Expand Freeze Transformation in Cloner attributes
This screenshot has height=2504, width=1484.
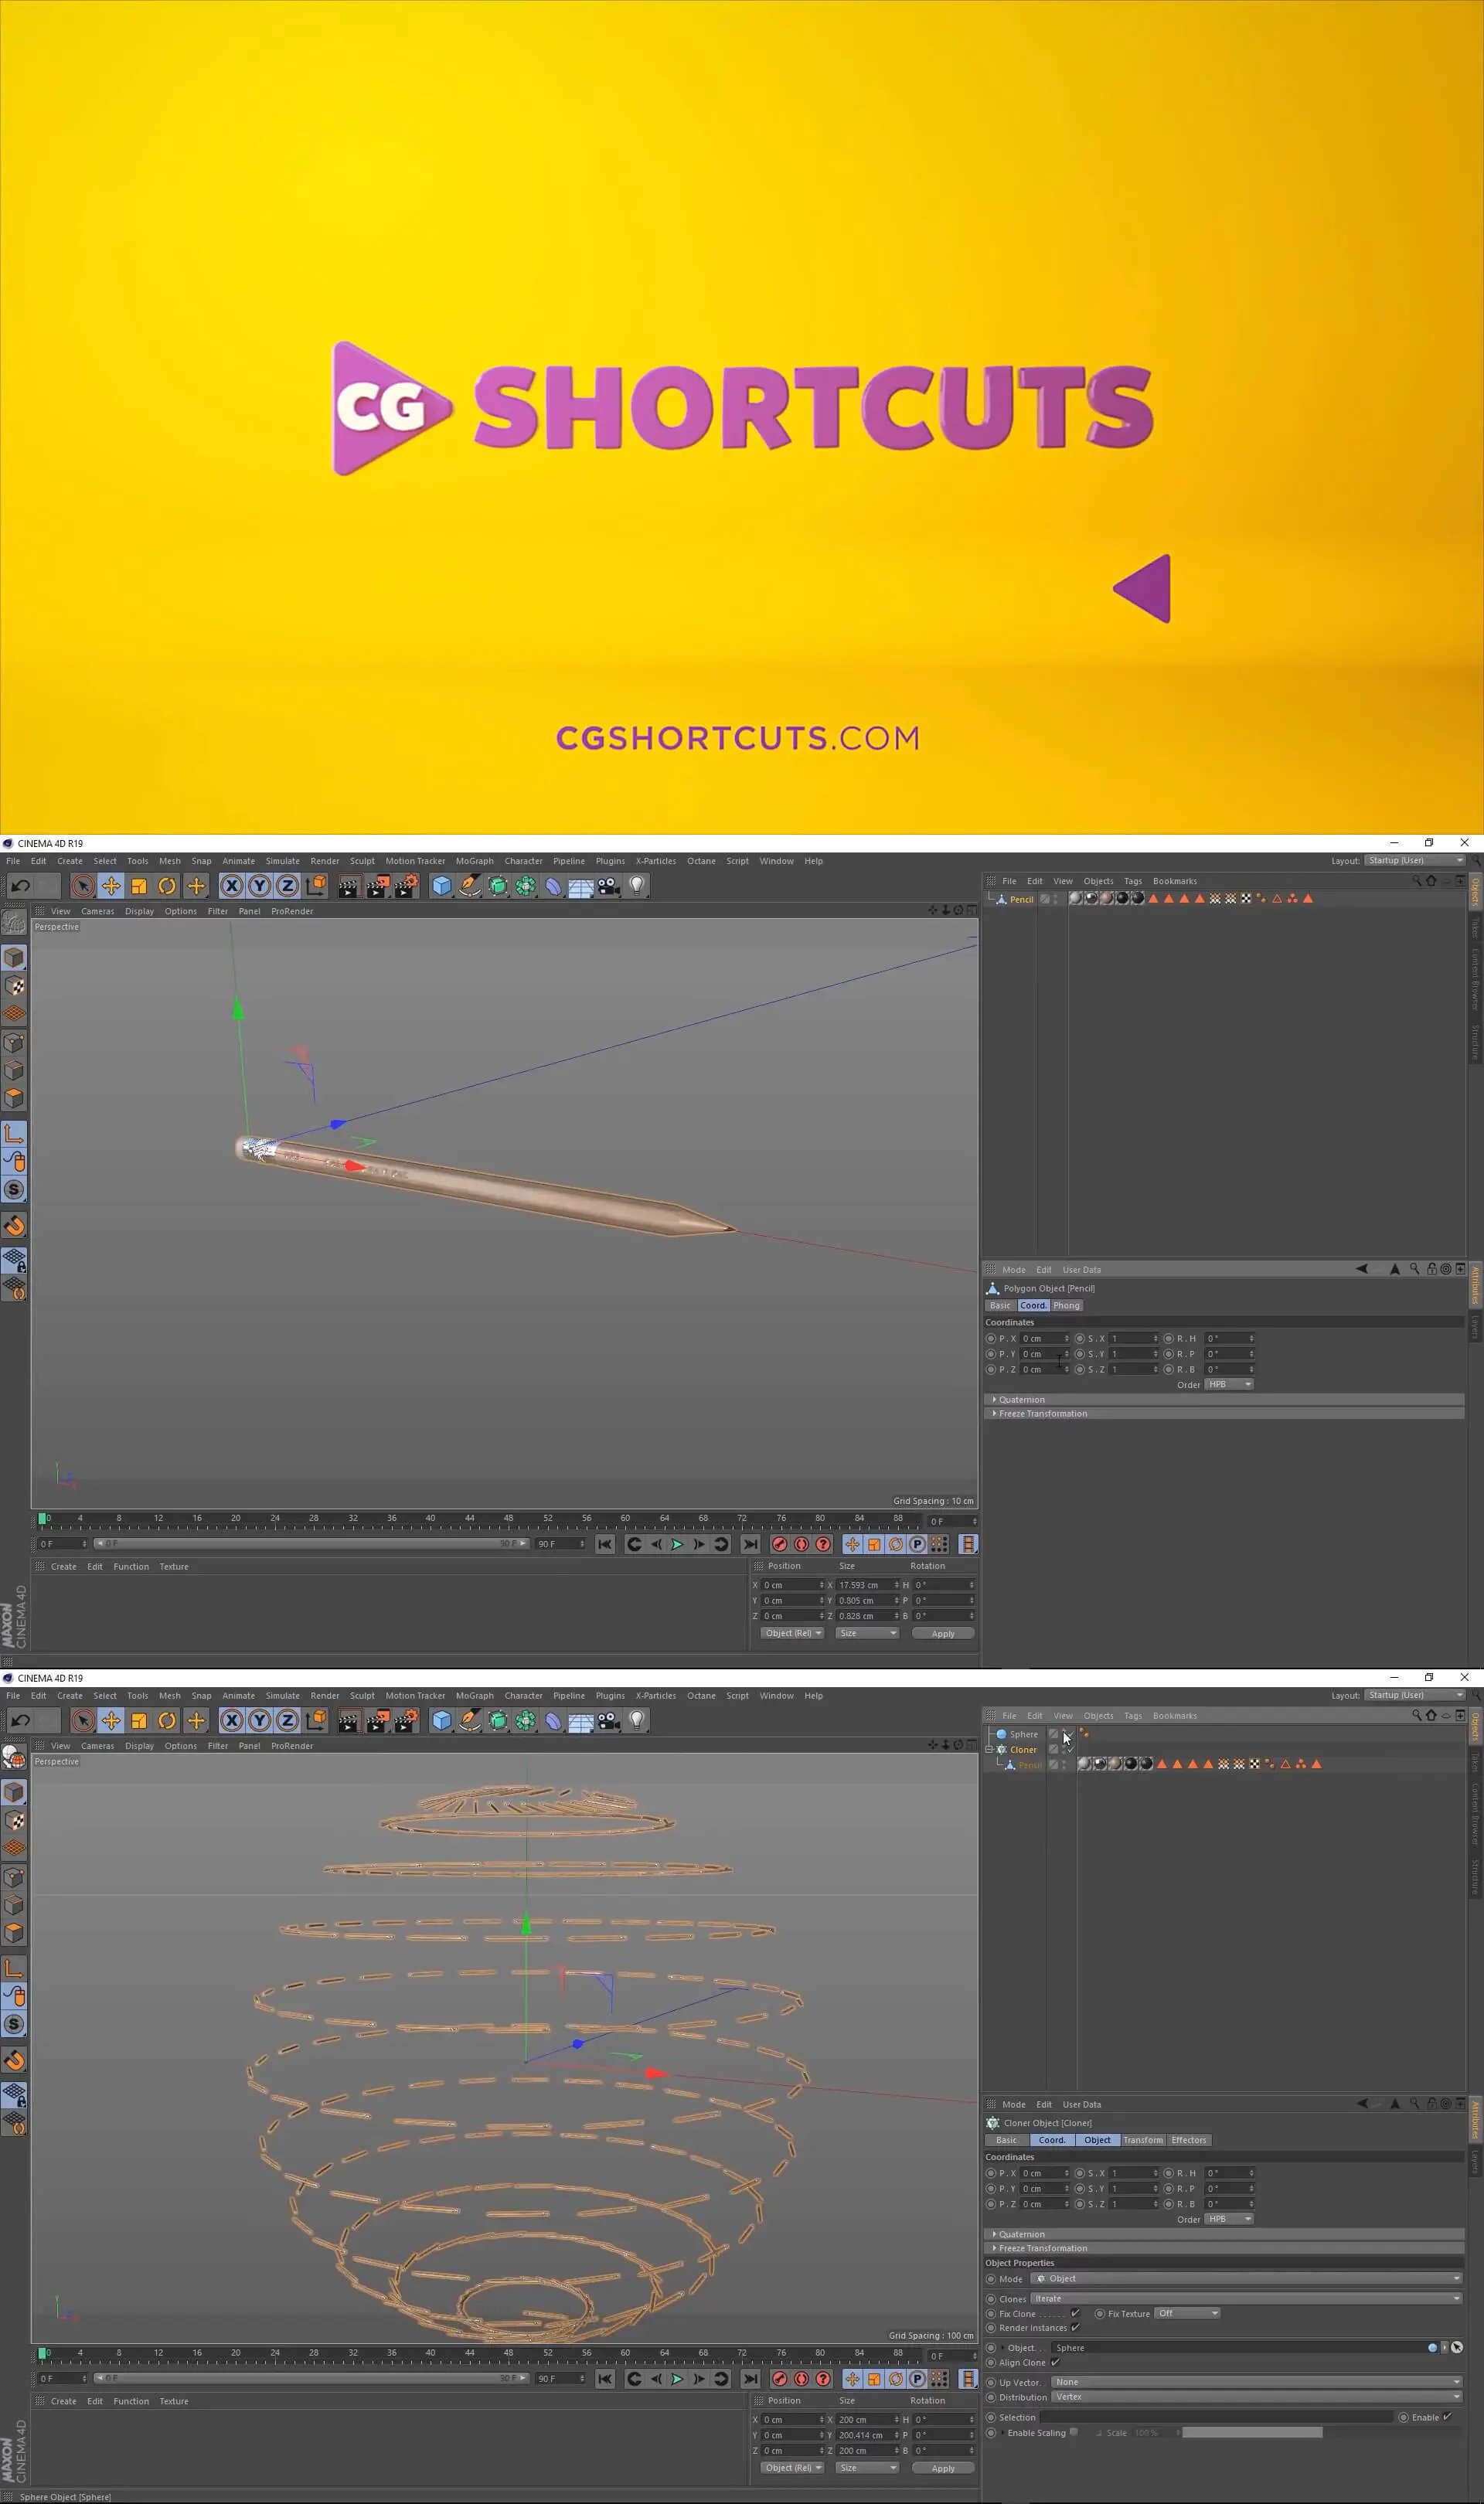pos(1224,2248)
